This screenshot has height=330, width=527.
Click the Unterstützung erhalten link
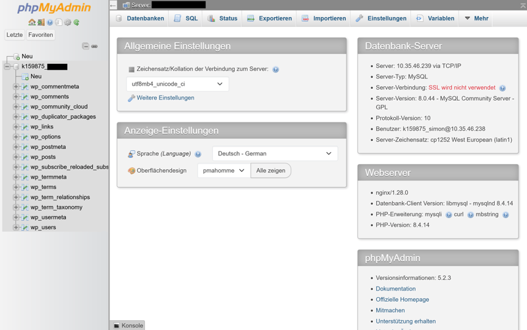406,321
